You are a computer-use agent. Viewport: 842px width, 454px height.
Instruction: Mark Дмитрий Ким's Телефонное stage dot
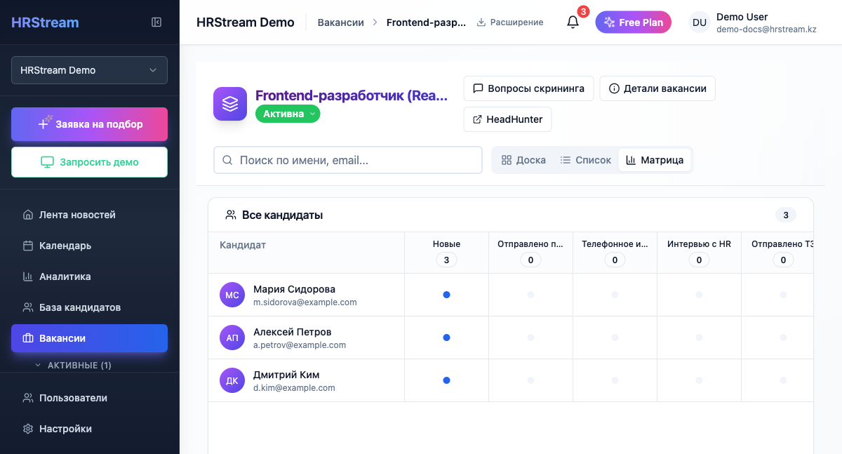pyautogui.click(x=615, y=380)
